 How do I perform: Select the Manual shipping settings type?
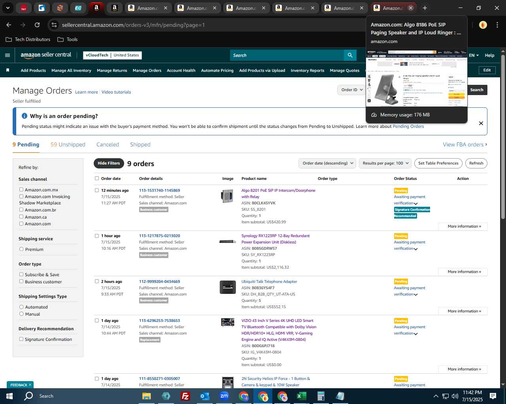pos(21,314)
